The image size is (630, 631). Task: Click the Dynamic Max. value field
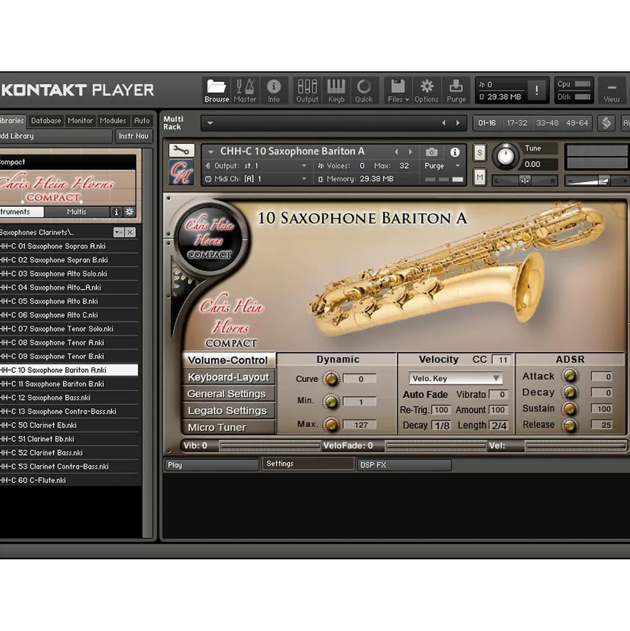360,425
